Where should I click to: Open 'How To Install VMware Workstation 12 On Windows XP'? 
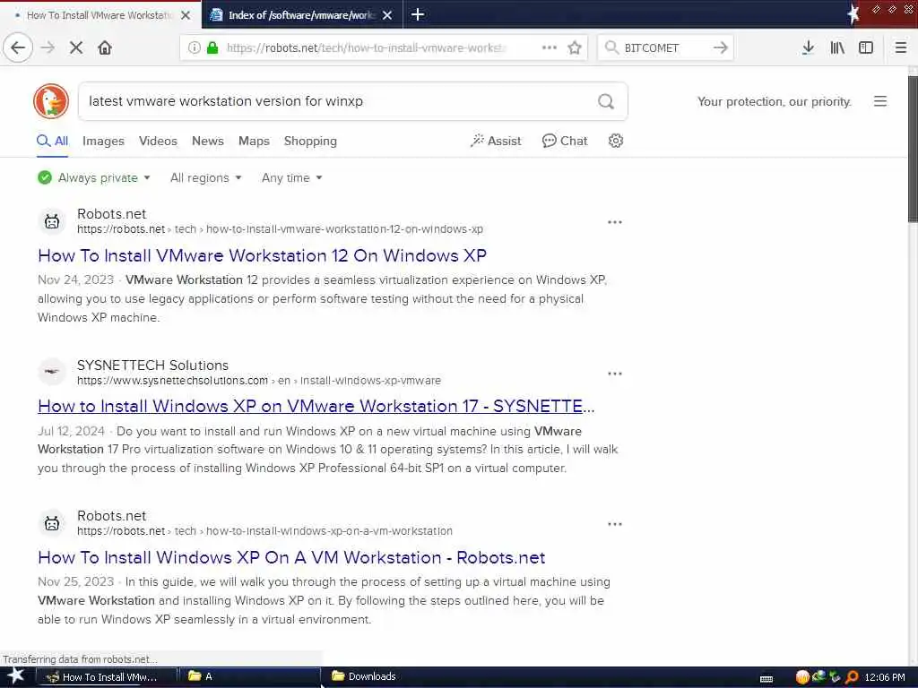[x=263, y=255]
